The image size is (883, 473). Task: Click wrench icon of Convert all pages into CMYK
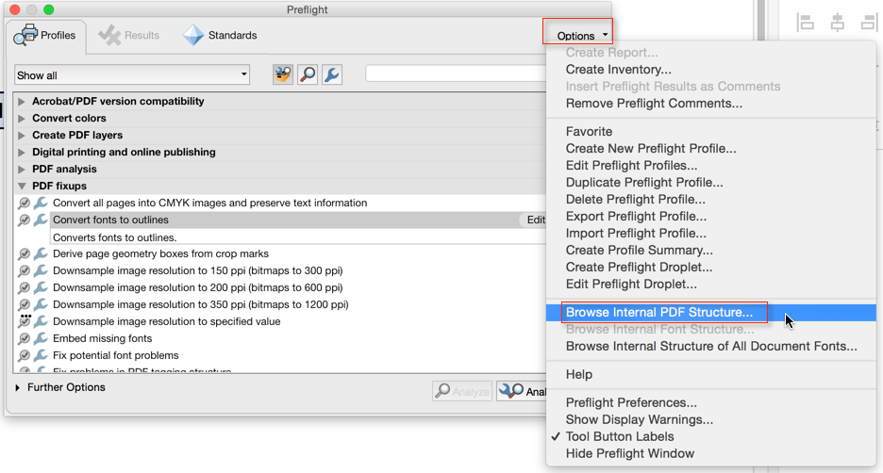point(41,203)
